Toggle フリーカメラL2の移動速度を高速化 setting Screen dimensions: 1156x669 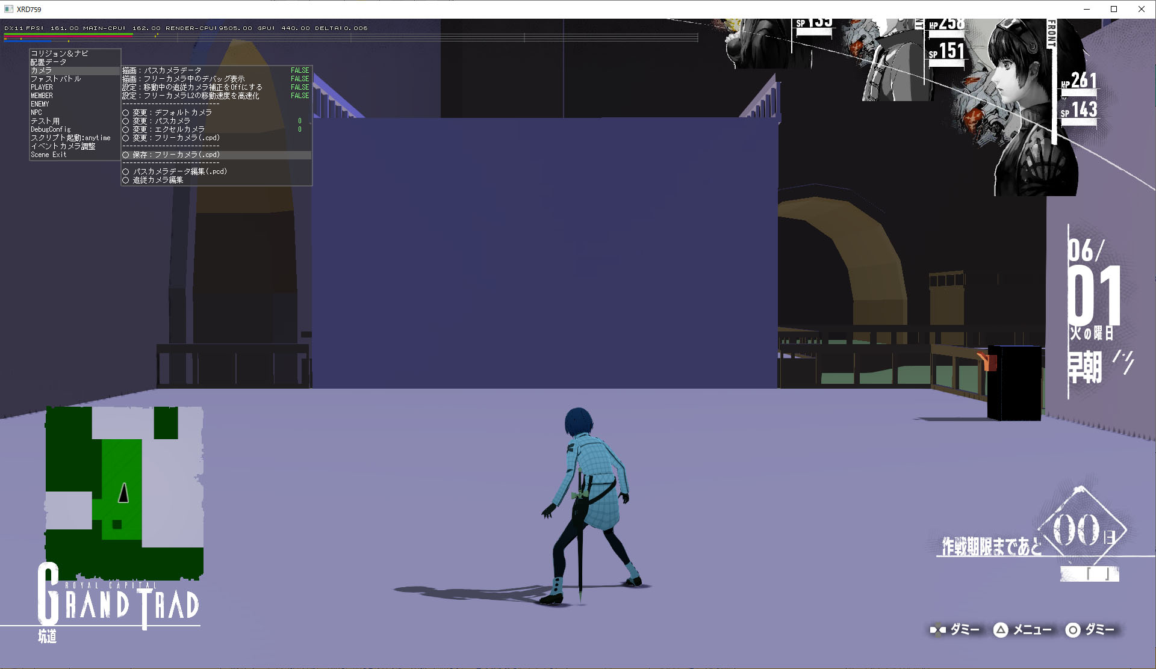tap(216, 96)
